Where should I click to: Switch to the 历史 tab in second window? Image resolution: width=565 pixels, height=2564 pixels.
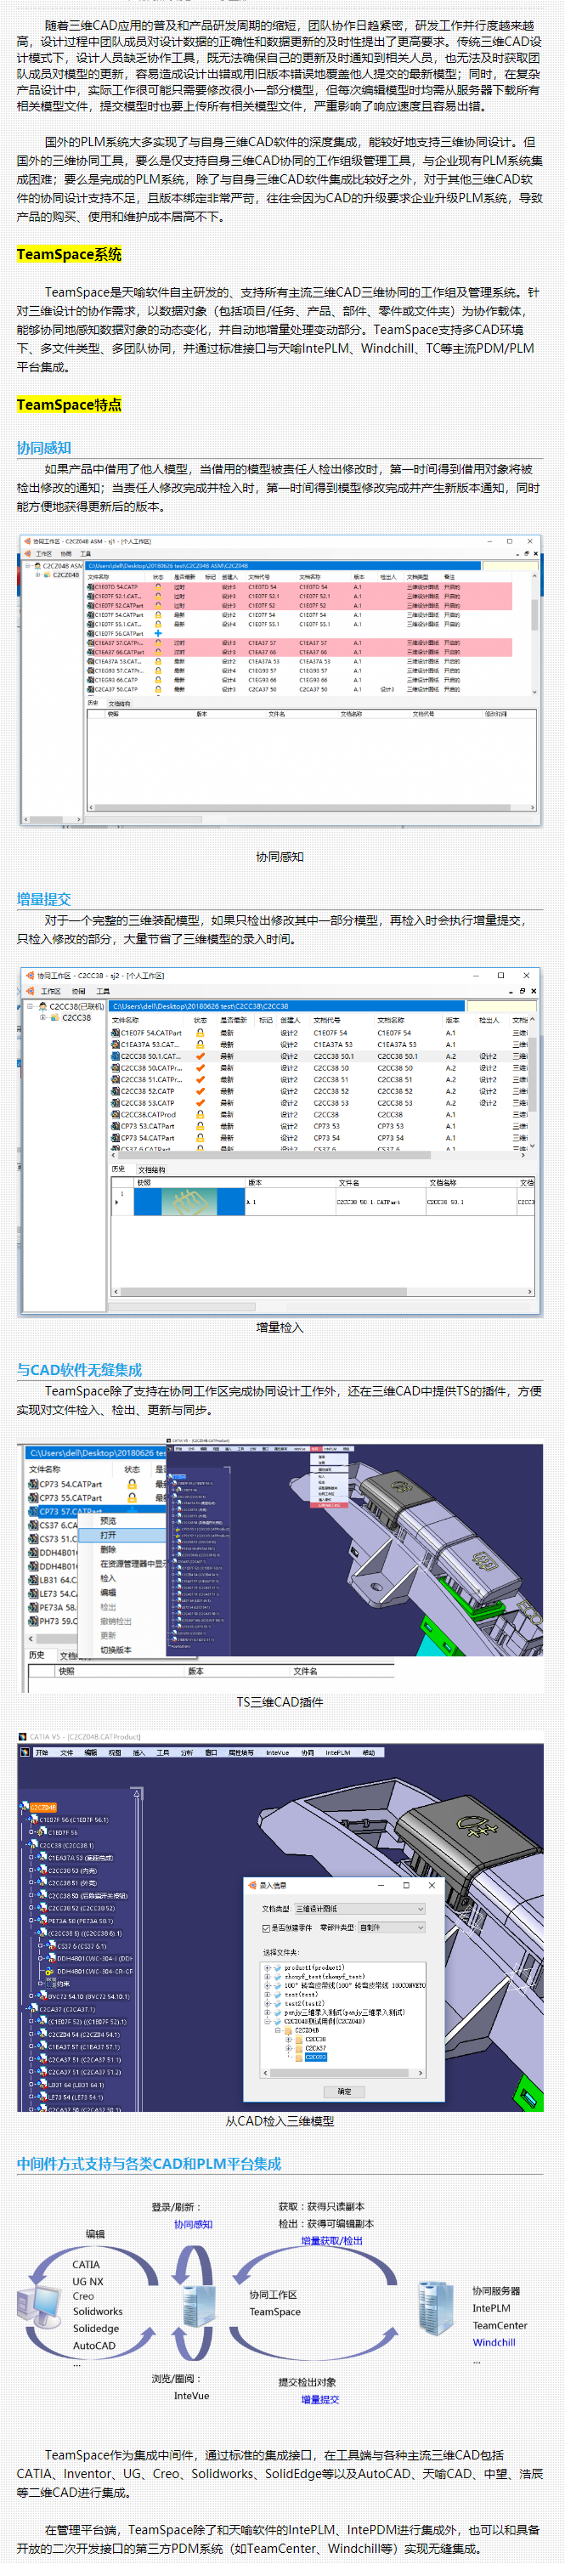click(x=119, y=1169)
